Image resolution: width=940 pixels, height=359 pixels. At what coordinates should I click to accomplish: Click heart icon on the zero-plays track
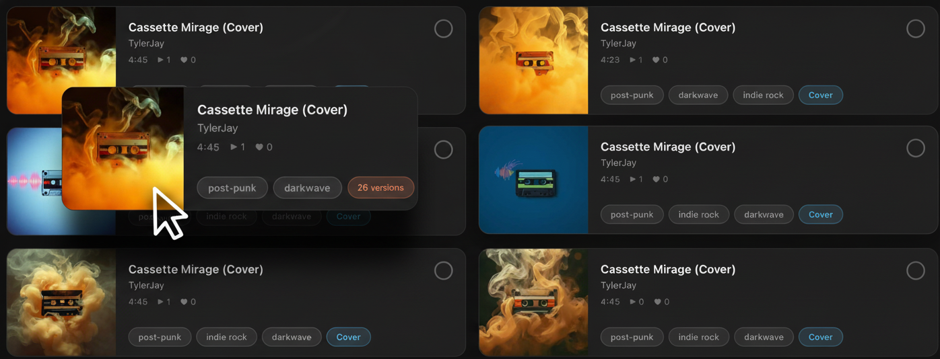pos(656,302)
